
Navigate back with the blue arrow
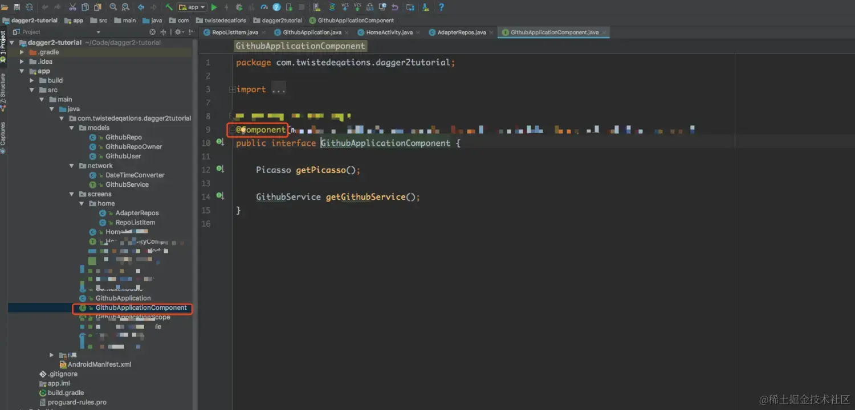pos(141,7)
